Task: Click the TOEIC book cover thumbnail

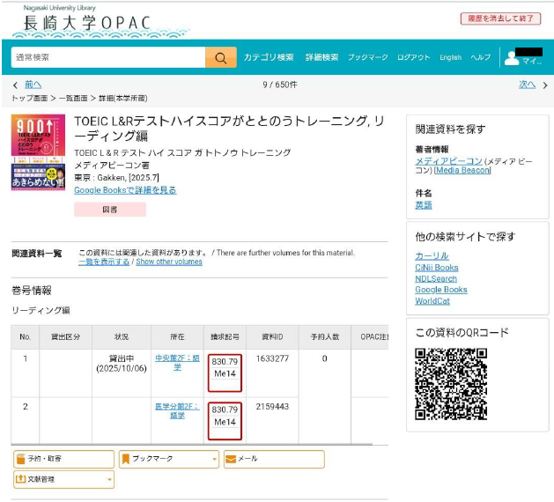Action: pyautogui.click(x=38, y=152)
